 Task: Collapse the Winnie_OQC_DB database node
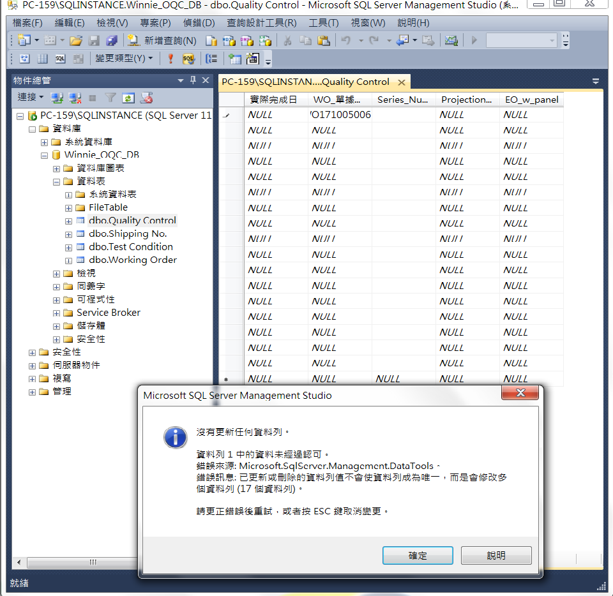44,156
